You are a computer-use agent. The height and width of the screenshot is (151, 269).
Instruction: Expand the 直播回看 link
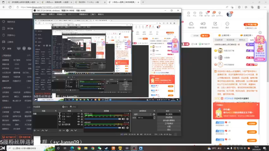(246, 35)
